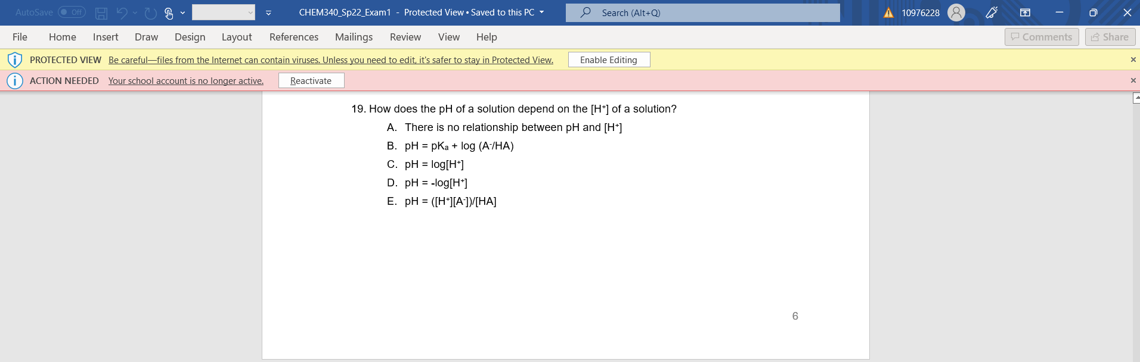
Task: Close the Action Needed pink bar
Action: coord(1133,80)
